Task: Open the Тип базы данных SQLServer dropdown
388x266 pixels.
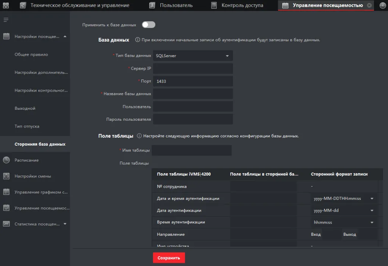Action: pyautogui.click(x=193, y=56)
